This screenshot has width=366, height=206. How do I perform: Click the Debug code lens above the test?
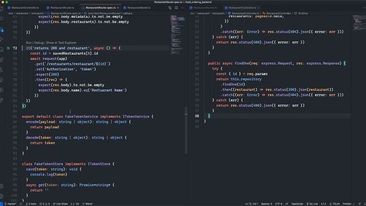tap(39, 43)
